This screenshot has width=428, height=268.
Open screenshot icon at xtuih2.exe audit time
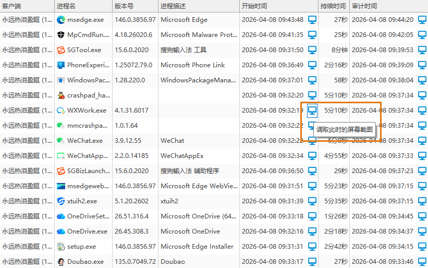click(423, 201)
